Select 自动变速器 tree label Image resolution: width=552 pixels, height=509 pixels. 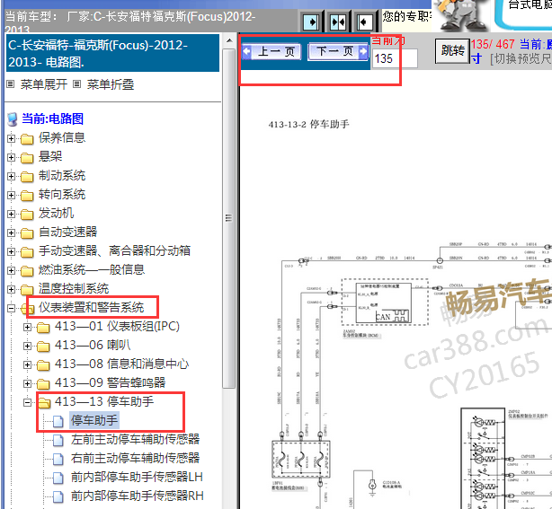68,232
